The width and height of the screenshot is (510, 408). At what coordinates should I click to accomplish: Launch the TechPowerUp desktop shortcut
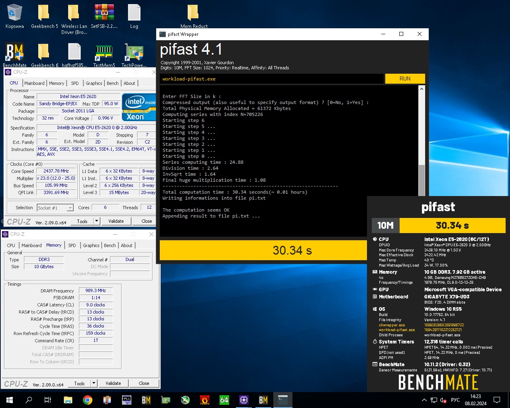[x=134, y=55]
